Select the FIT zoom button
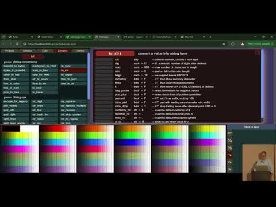276x207 pixels. click(230, 133)
